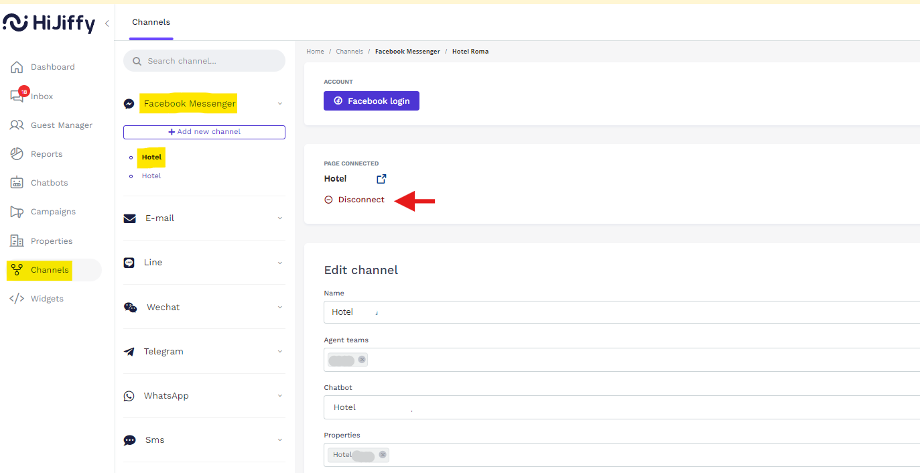Screen dimensions: 920x473
Task: Open the Agent teams selector
Action: pos(622,360)
